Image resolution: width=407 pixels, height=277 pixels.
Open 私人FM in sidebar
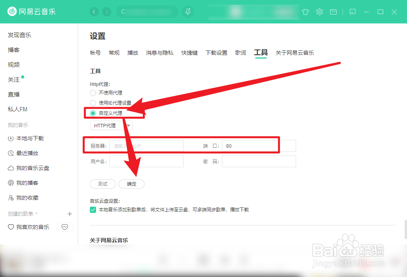coord(18,109)
